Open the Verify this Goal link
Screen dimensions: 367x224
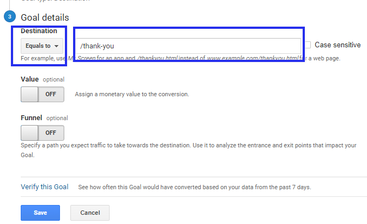pyautogui.click(x=45, y=187)
